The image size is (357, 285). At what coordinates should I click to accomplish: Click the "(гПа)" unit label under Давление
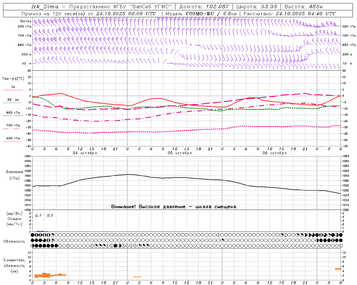15,178
